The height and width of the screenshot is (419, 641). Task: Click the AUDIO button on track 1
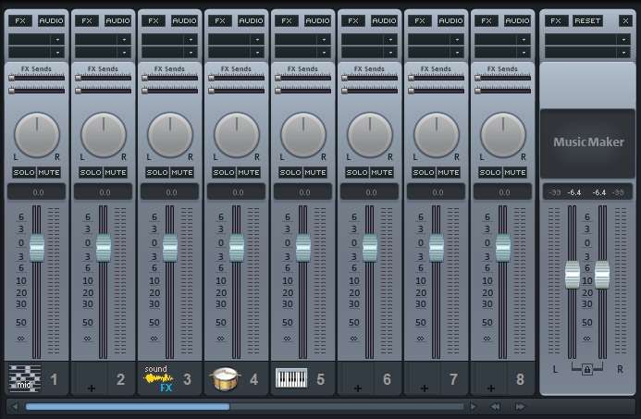[x=51, y=21]
